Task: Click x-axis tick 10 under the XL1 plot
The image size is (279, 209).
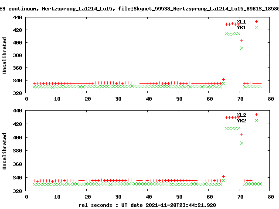Action: point(57,99)
